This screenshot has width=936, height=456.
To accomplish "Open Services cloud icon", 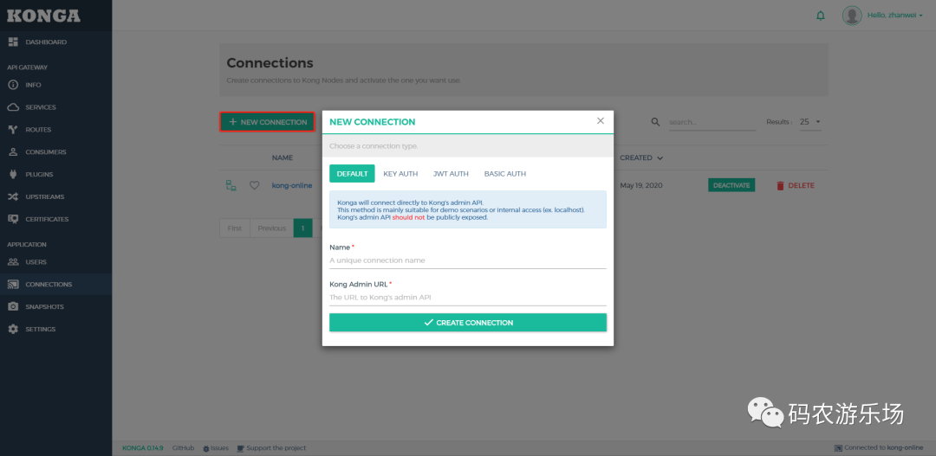I will click(13, 107).
